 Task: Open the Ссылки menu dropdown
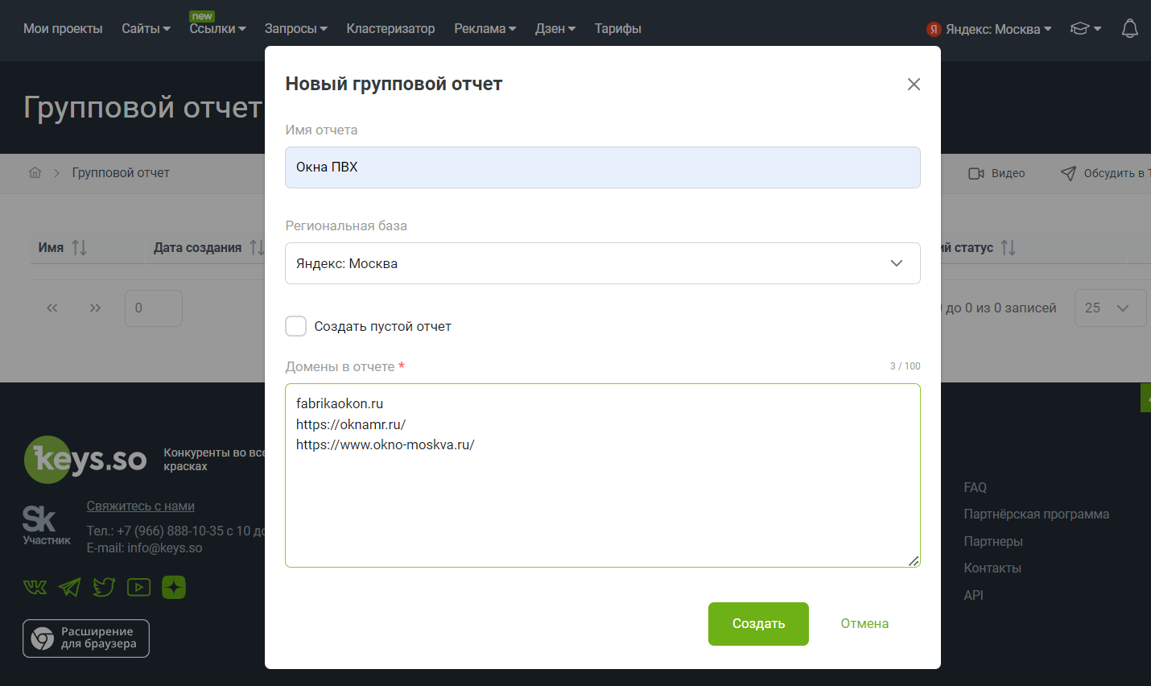217,29
